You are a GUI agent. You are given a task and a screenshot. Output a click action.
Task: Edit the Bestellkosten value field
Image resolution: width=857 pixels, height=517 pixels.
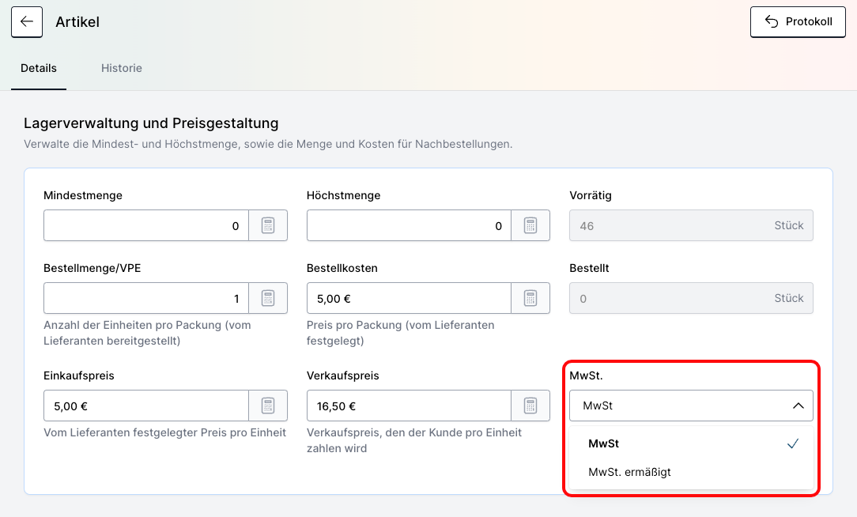pyautogui.click(x=409, y=298)
